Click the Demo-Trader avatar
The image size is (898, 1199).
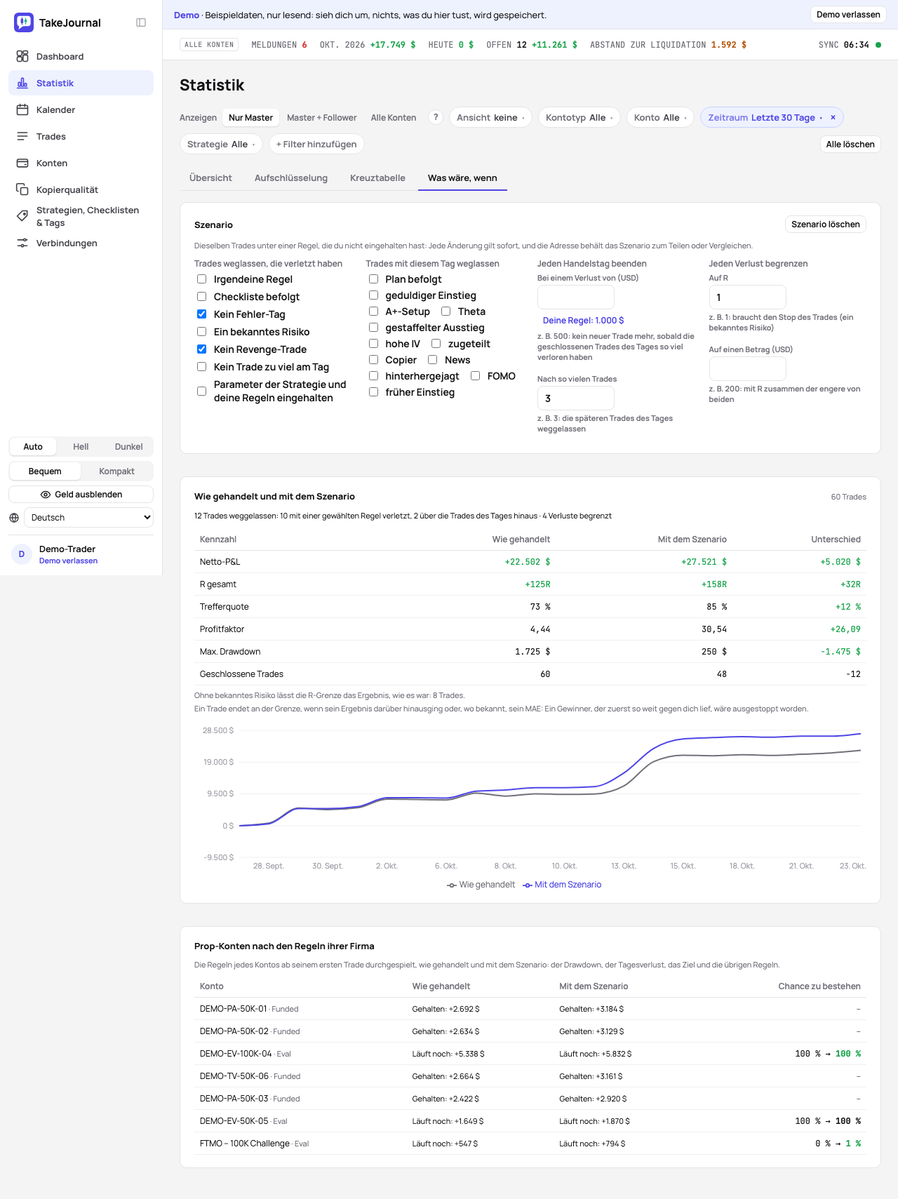(x=22, y=554)
